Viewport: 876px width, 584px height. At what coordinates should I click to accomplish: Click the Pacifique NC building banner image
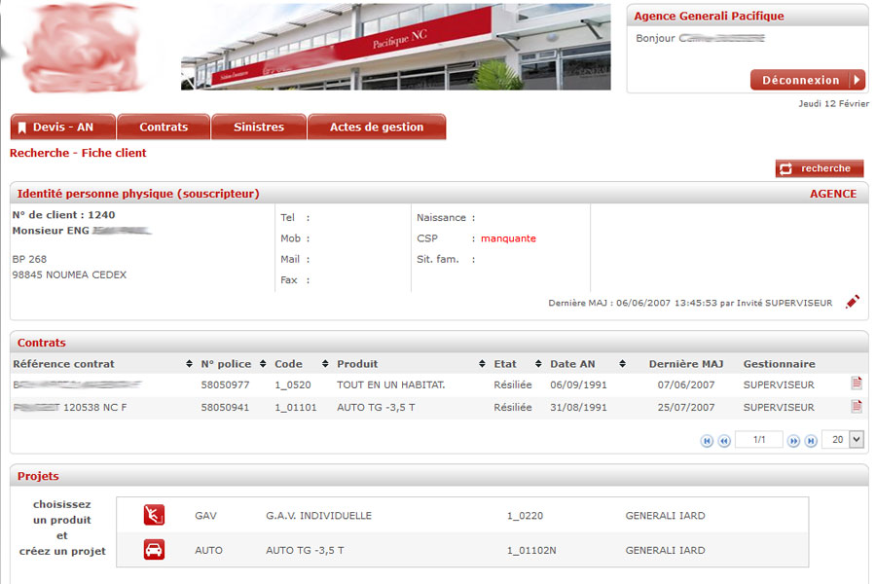point(395,47)
